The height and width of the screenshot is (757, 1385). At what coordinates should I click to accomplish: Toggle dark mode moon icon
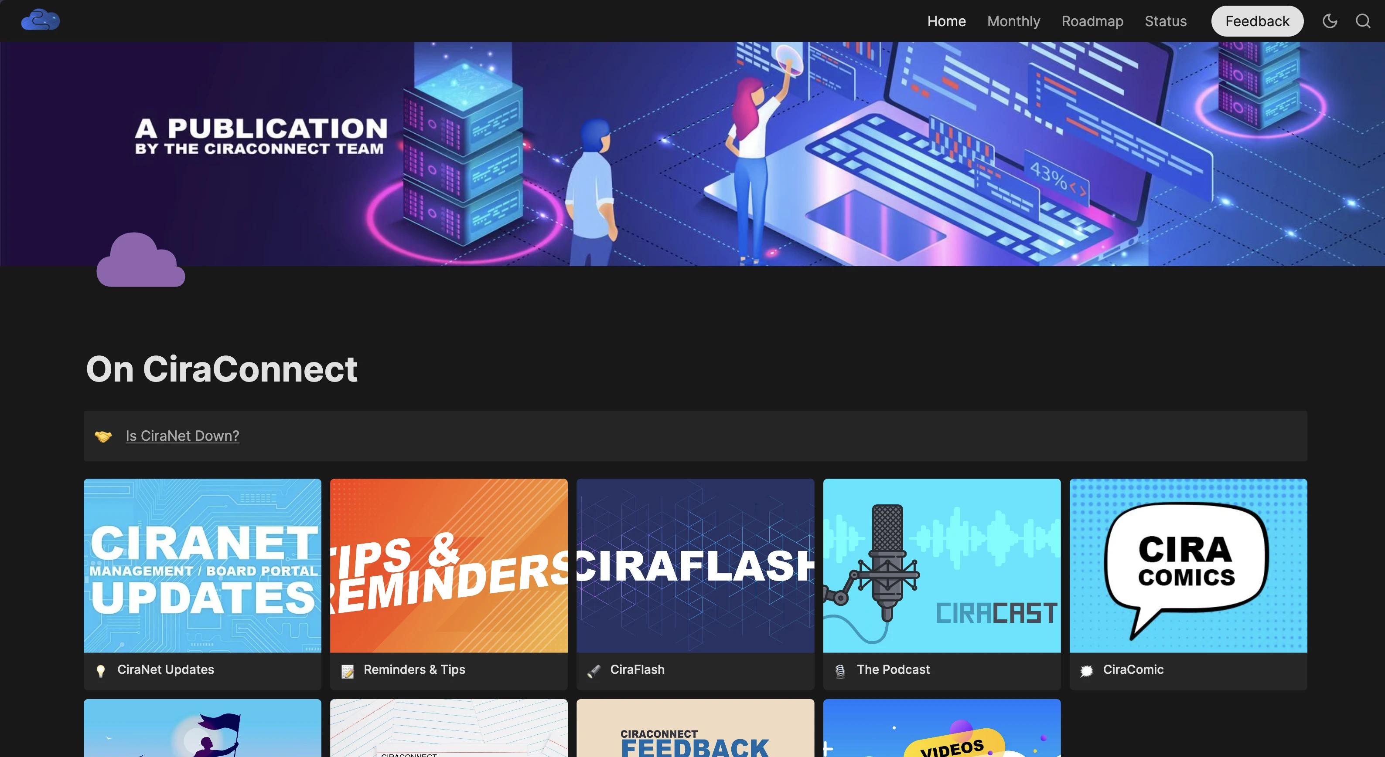pyautogui.click(x=1330, y=21)
